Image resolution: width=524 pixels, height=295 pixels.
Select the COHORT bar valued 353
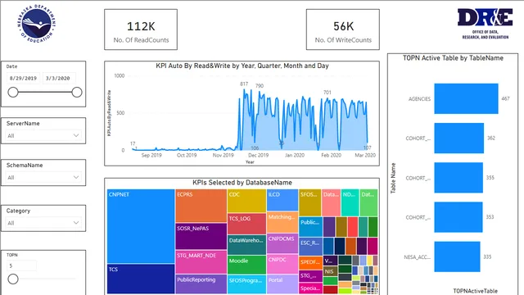pos(458,217)
